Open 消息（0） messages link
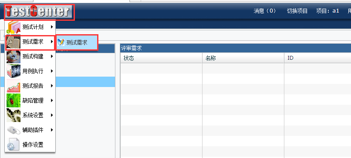 pyautogui.click(x=265, y=11)
